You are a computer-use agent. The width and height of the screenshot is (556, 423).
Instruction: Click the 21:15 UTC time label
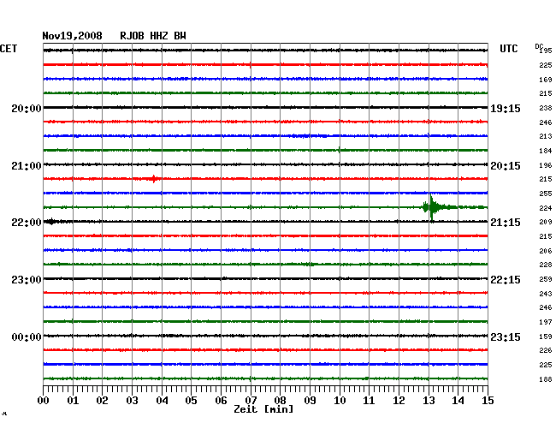(x=506, y=223)
